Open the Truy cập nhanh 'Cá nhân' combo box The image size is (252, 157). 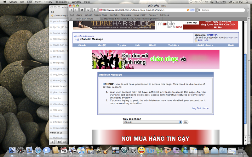[152, 122]
